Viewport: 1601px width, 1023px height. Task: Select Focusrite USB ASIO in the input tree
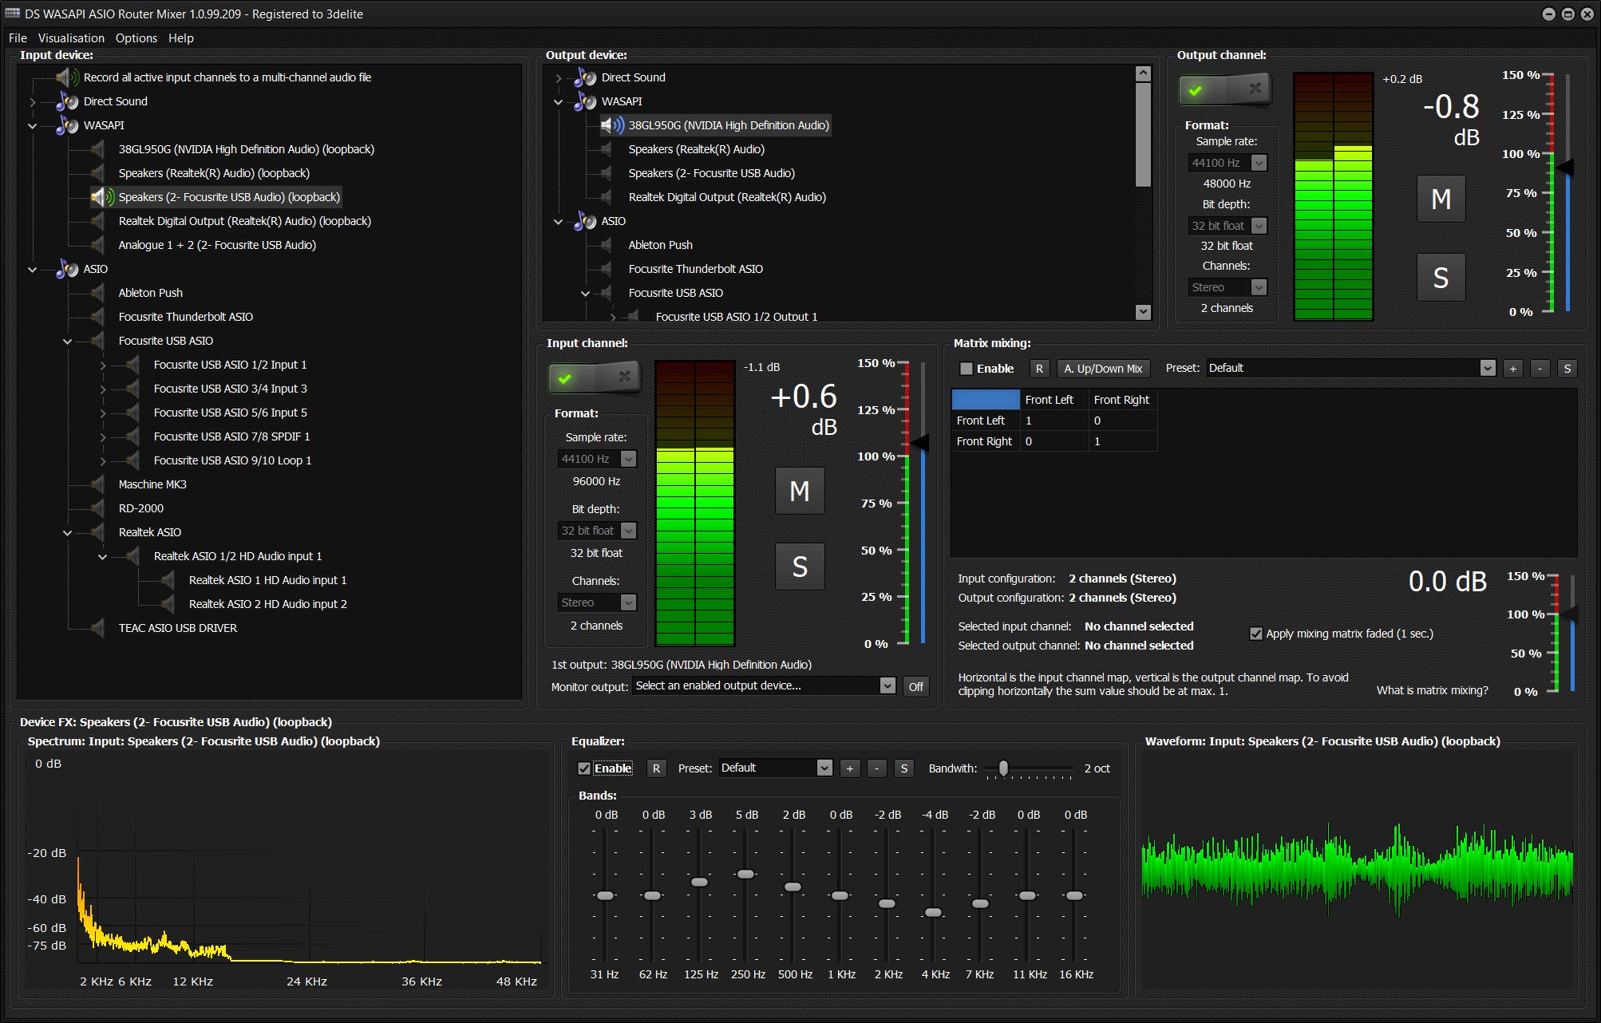pos(166,341)
